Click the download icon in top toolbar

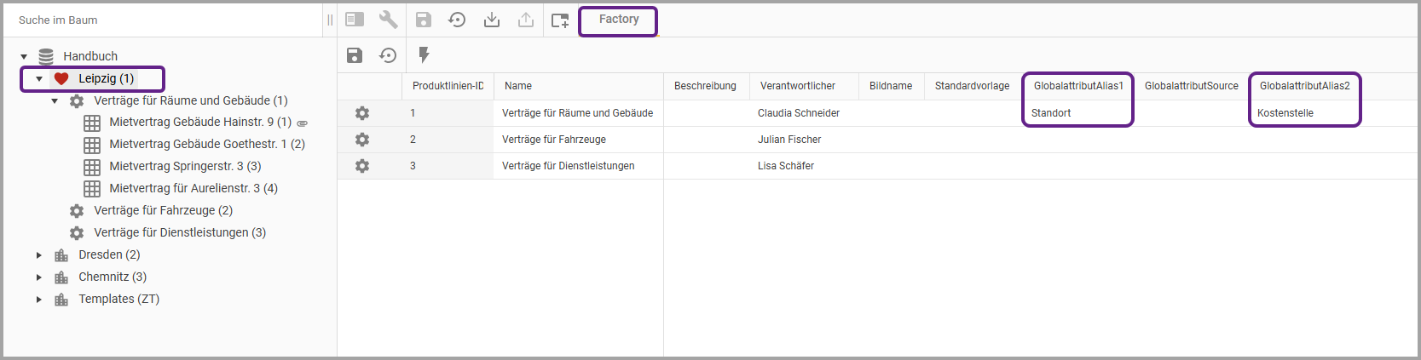pyautogui.click(x=492, y=20)
